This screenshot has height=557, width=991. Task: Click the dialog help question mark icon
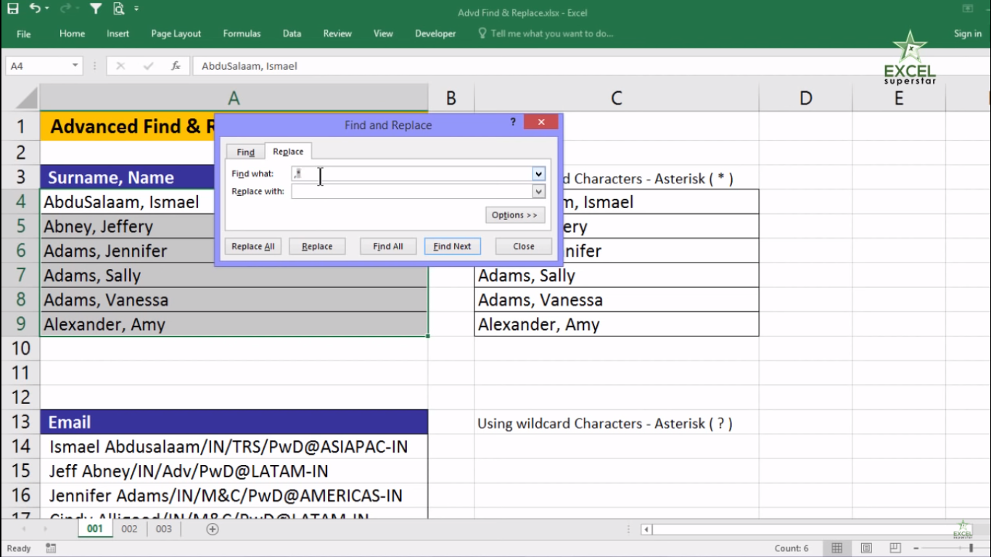point(513,123)
